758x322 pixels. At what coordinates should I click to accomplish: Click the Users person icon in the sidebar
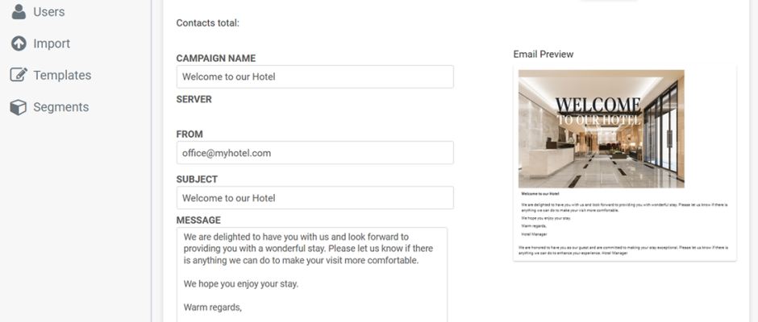click(x=19, y=11)
